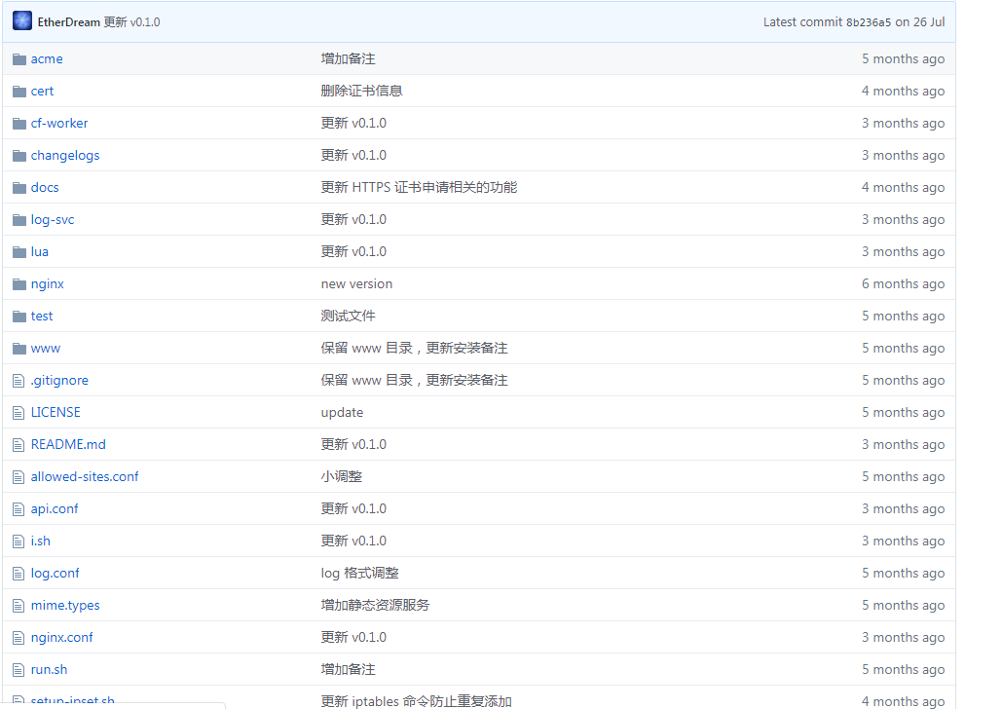Screen dimensions: 1002x709
Task: Click the folder icon beside log-svc
Action: pos(19,219)
